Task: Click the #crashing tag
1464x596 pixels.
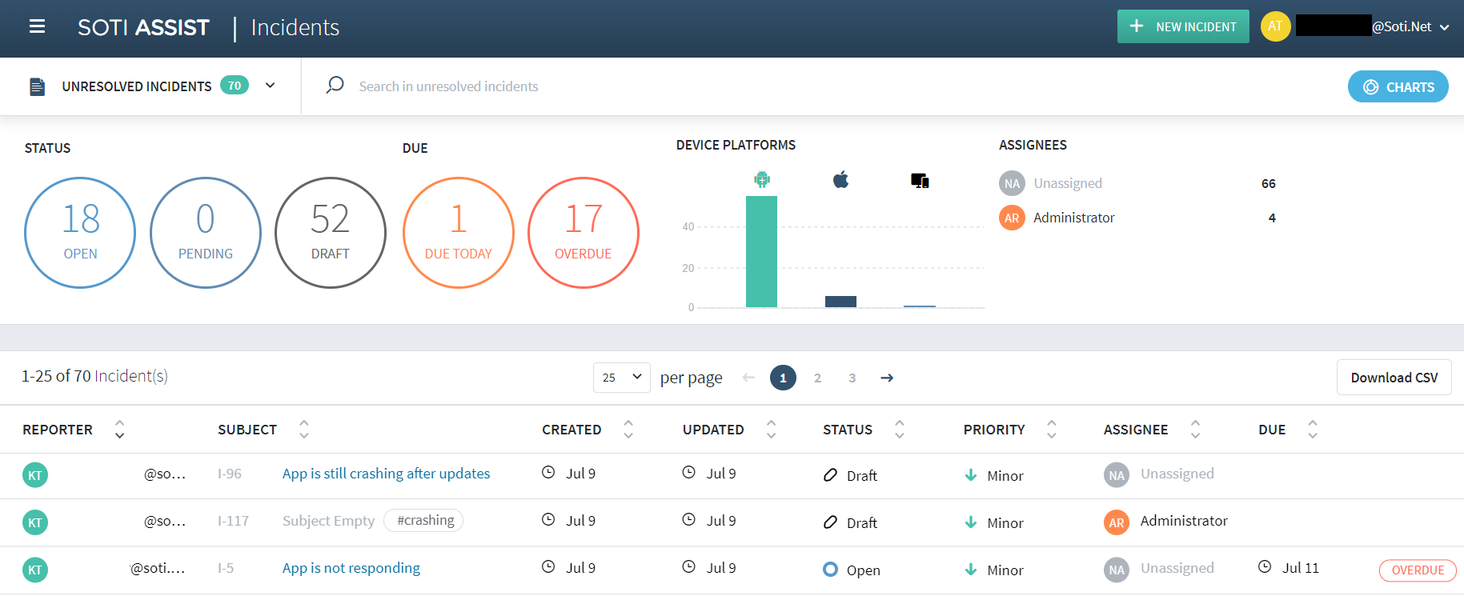Action: (424, 520)
